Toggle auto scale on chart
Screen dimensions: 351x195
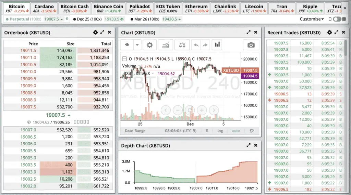coord(236,131)
